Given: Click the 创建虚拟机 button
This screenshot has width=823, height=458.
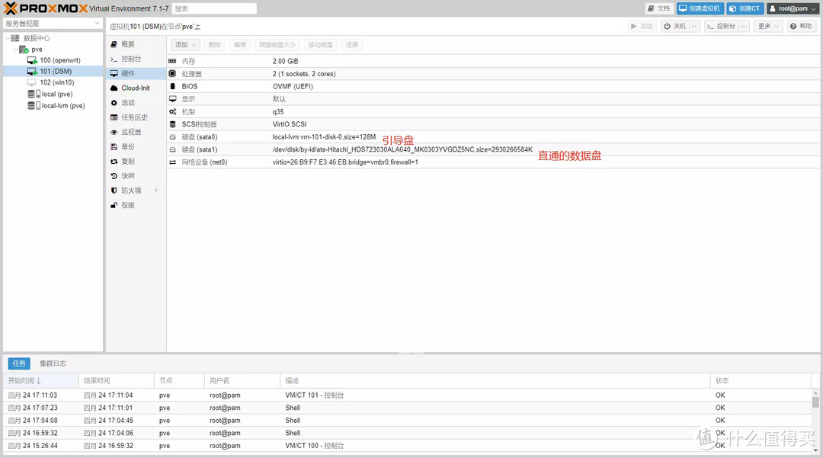Looking at the screenshot, I should pos(700,8).
